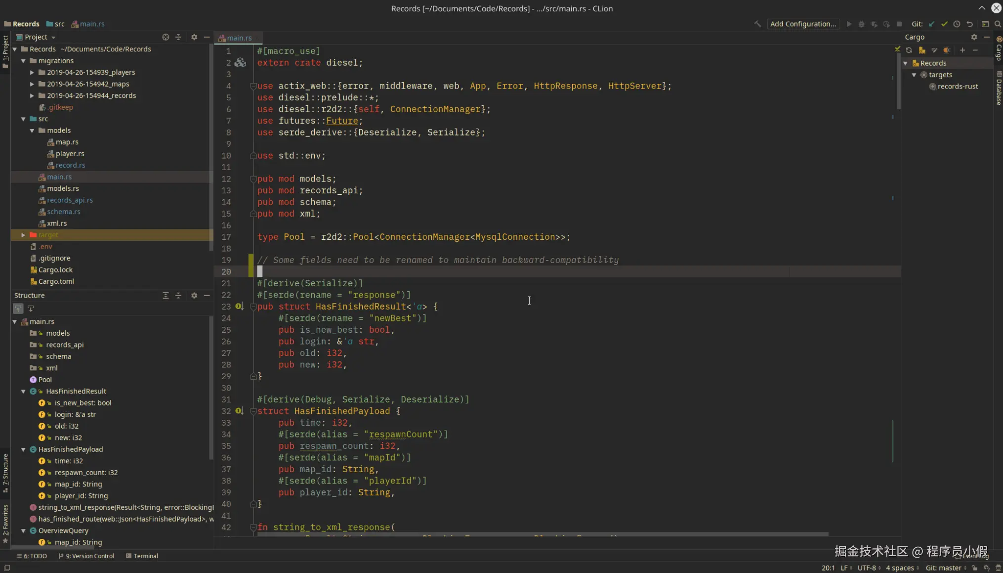Toggle the Cargo side tool window

[x=999, y=48]
